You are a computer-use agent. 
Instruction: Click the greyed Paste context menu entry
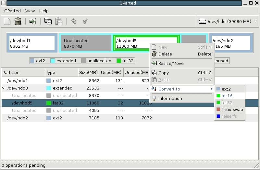click(x=182, y=80)
